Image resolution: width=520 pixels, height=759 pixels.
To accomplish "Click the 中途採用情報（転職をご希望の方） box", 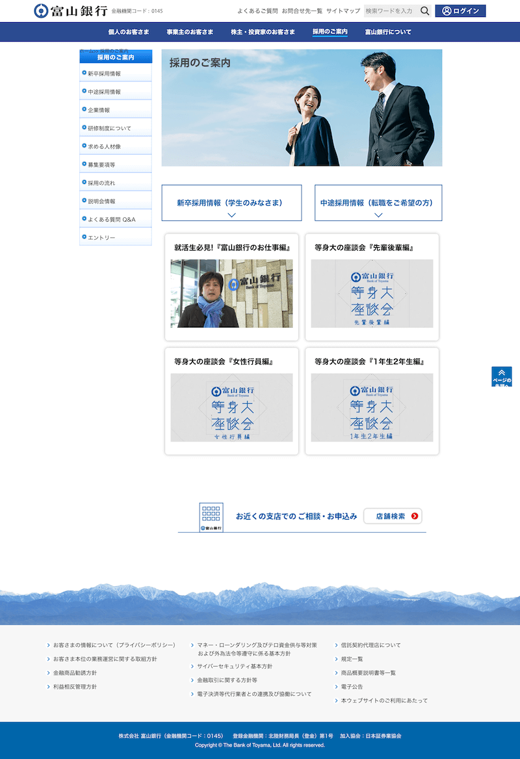I will coord(378,203).
